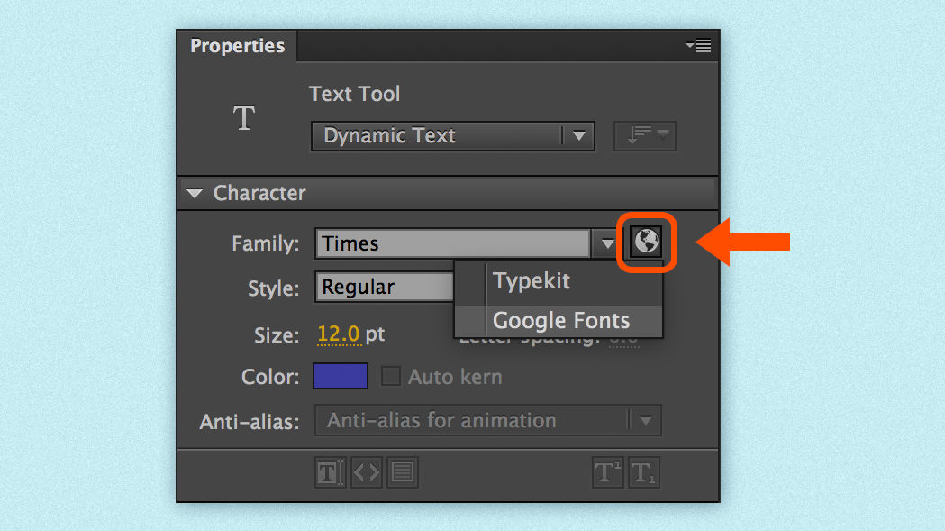Click the globe web fonts icon
This screenshot has height=531, width=945.
coord(646,241)
